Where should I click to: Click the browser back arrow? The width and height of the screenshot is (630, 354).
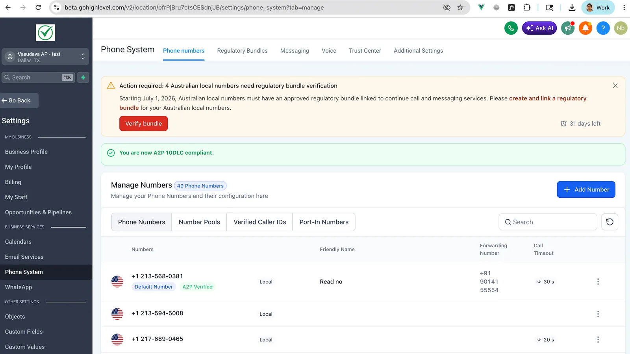click(8, 7)
